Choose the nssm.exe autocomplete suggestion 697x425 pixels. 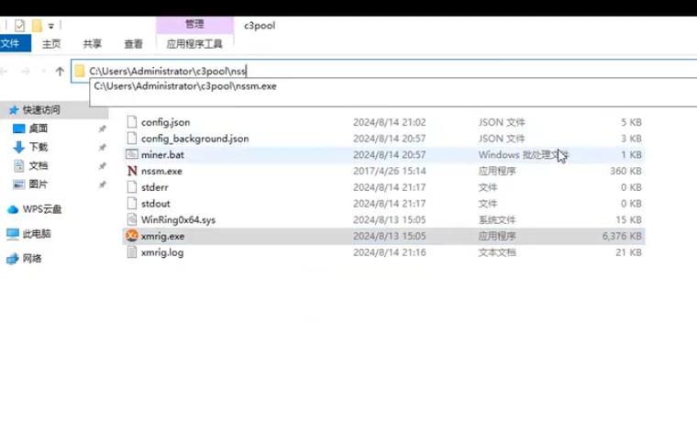(185, 86)
